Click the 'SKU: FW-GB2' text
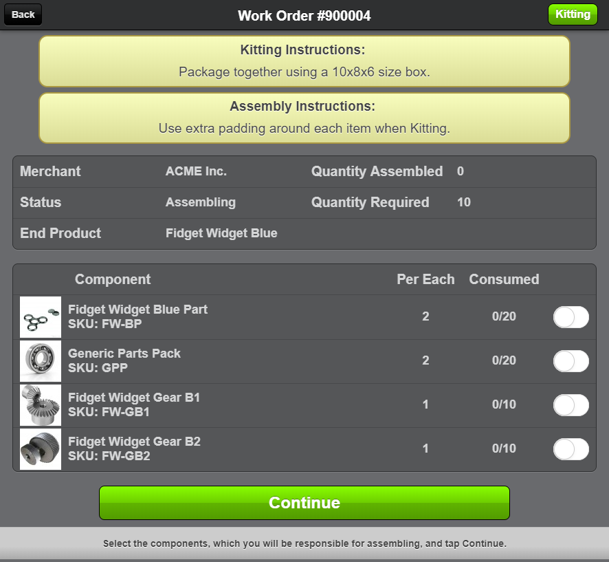 coord(109,455)
